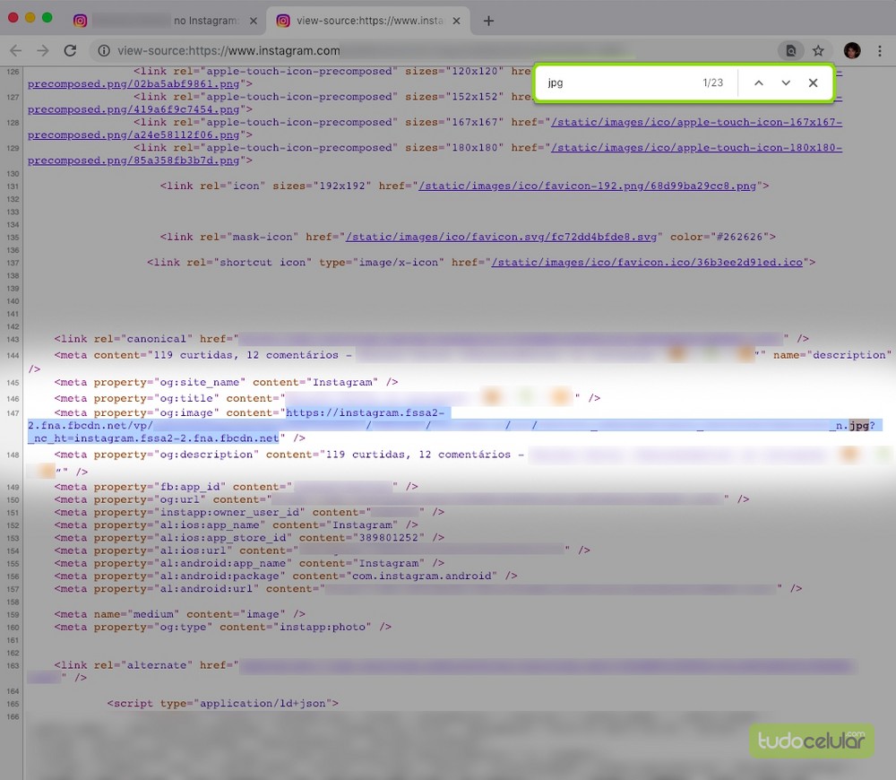
Task: Click the highlighted og:image URL link
Action: [367, 413]
